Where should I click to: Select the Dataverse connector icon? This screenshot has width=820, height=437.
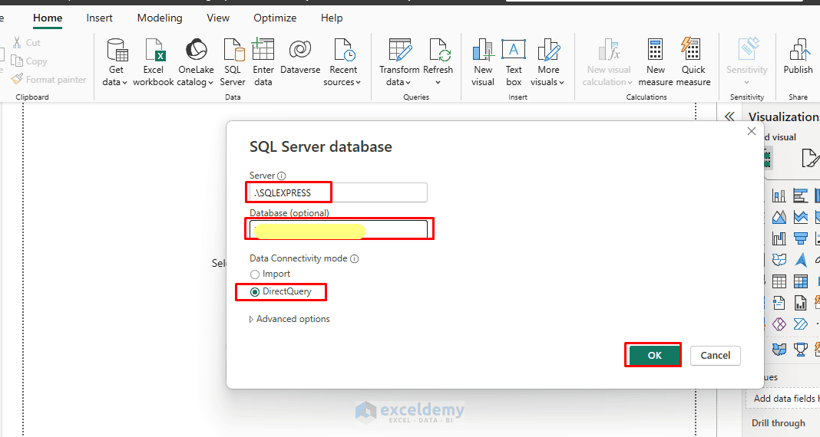[300, 50]
